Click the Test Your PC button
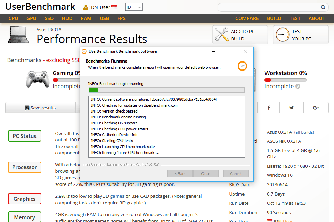The height and width of the screenshot is (222, 334). [x=301, y=35]
